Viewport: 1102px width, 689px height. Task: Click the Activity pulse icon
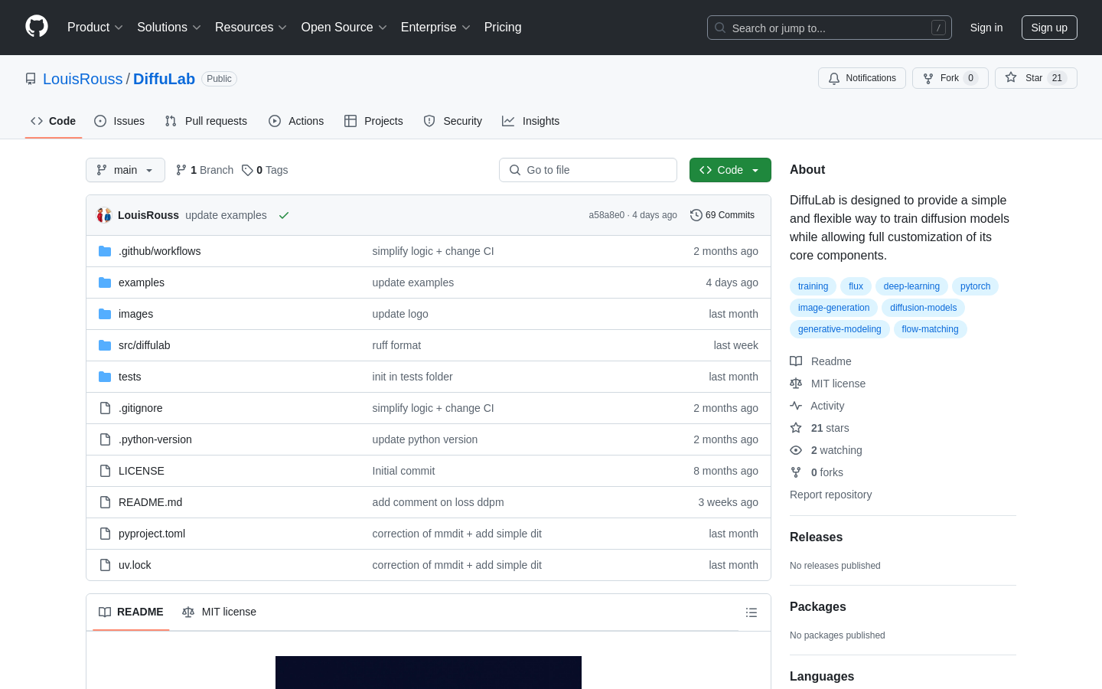click(796, 406)
